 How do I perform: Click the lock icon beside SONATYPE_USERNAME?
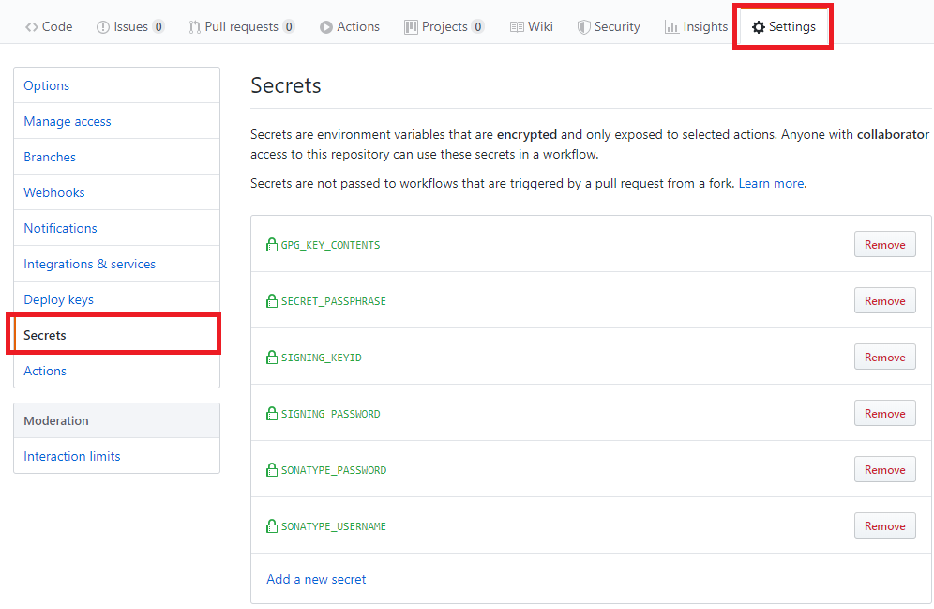[271, 525]
